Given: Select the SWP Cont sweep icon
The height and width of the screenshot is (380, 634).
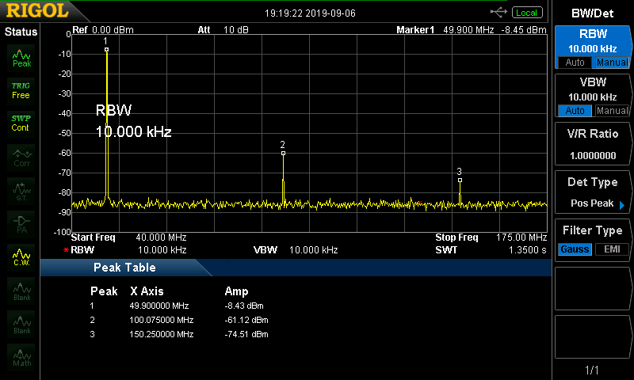Looking at the screenshot, I should 21,123.
